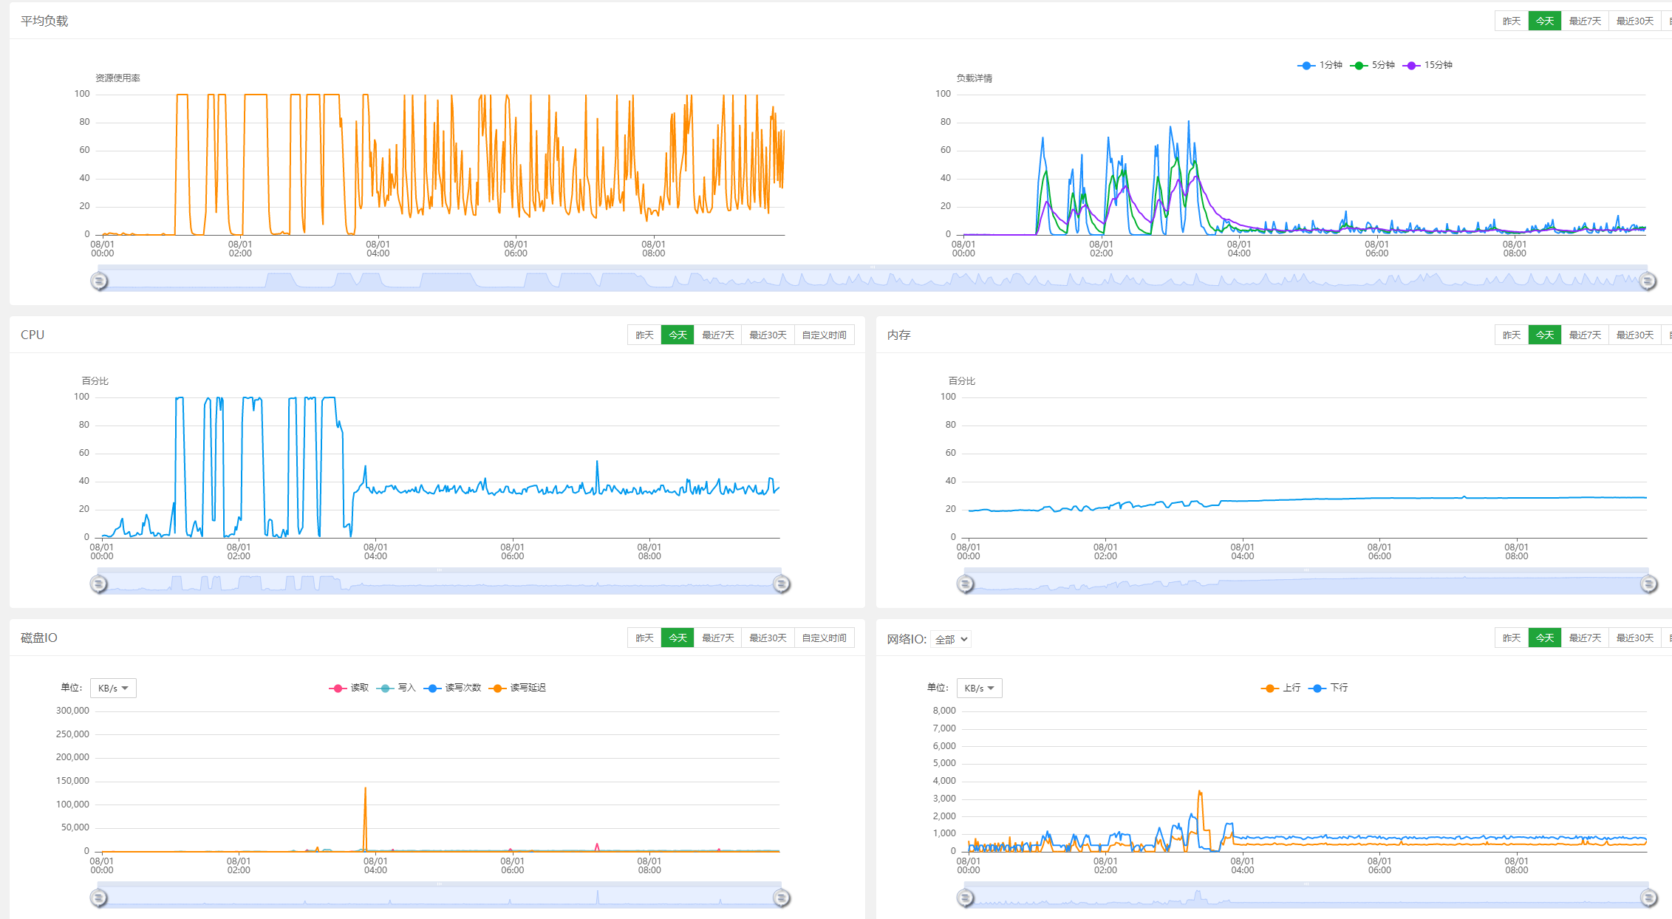Toggle 读取 series in disk IO legend
This screenshot has height=919, width=1672.
(x=349, y=688)
